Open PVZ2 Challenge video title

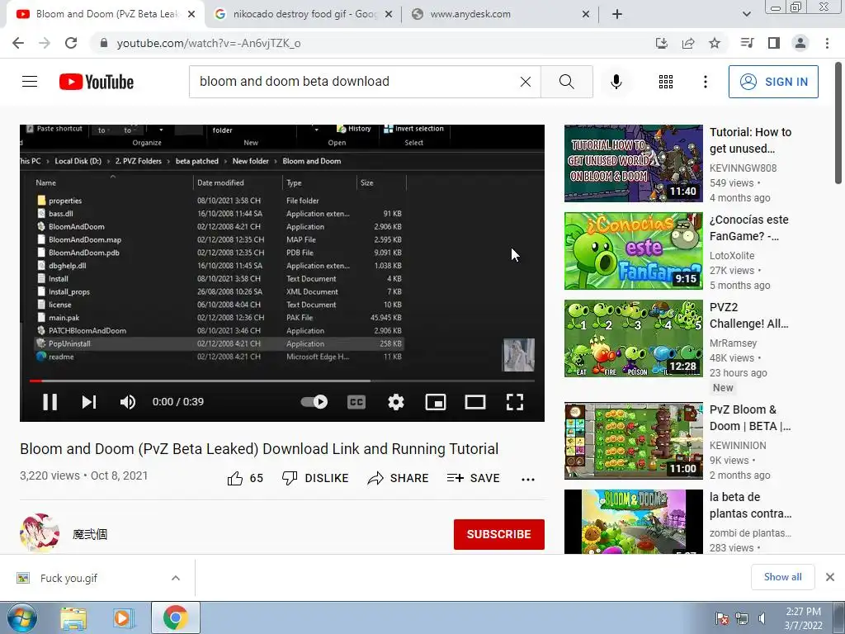pyautogui.click(x=748, y=315)
